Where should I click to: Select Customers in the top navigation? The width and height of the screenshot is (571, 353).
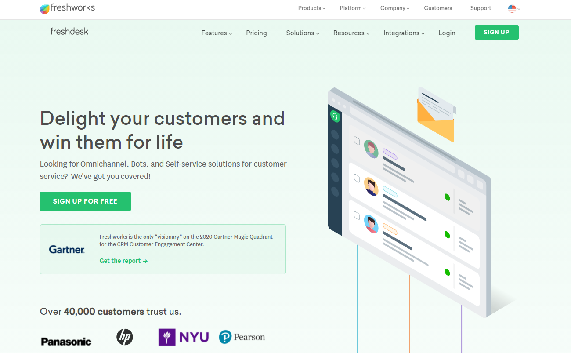[438, 8]
